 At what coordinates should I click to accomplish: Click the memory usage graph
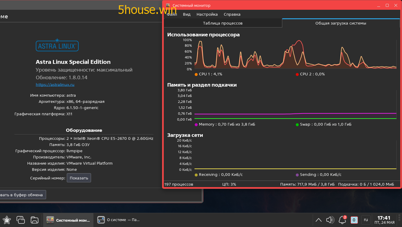pos(295,105)
